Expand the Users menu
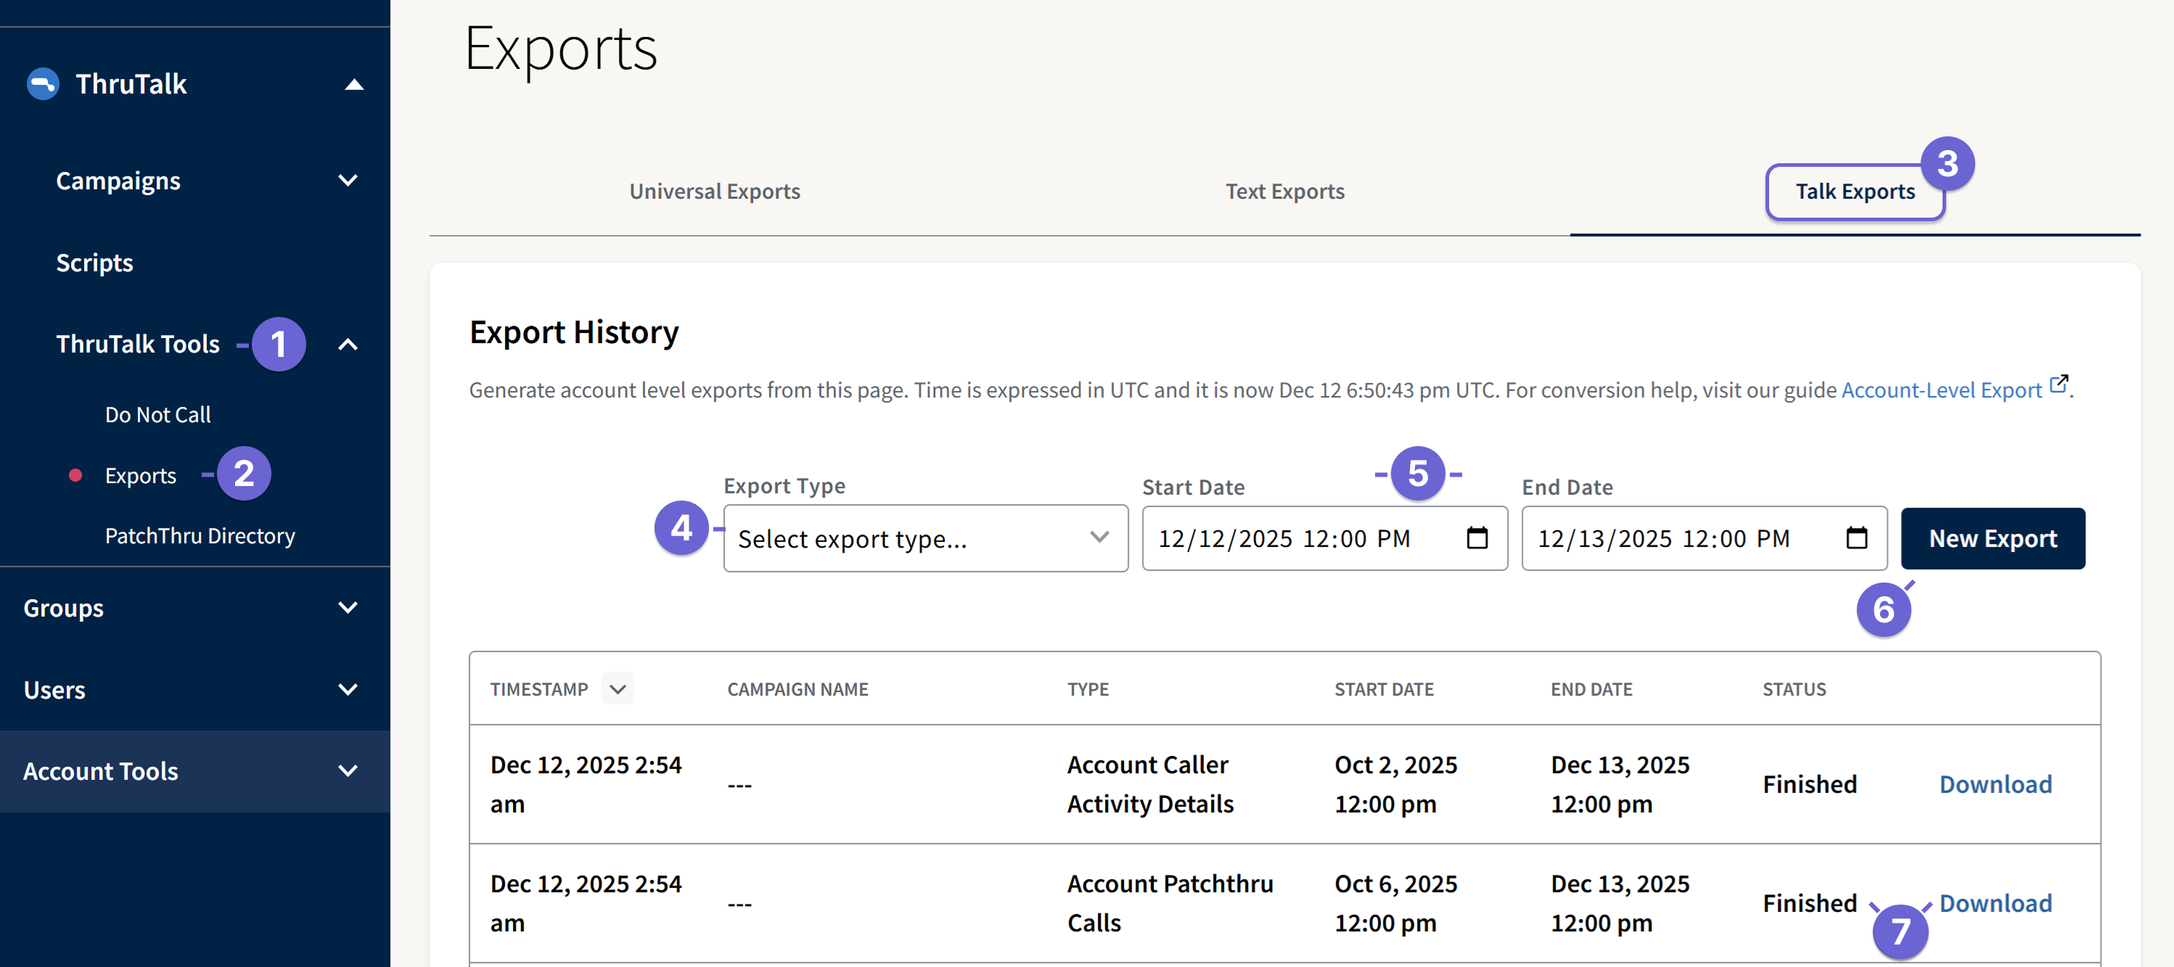 [x=347, y=688]
